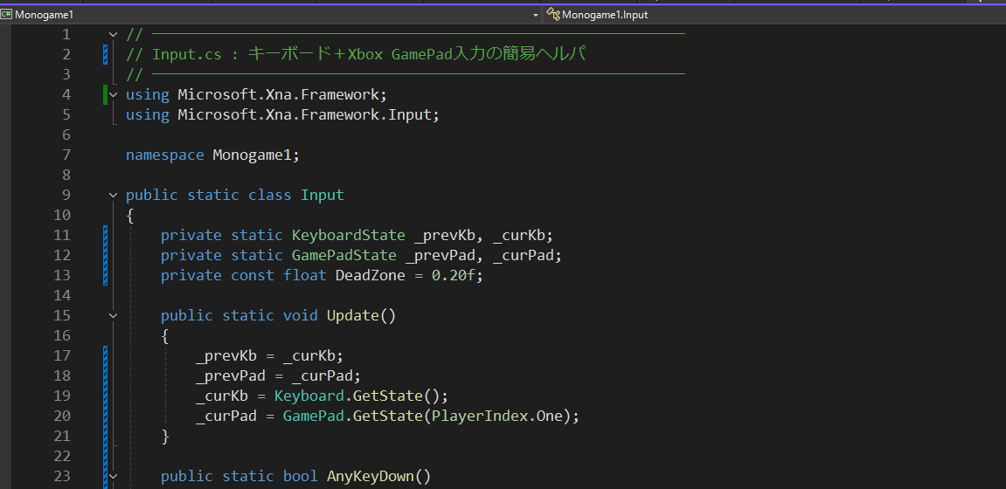Click the green change marker at line 4
This screenshot has width=1006, height=489.
tap(105, 94)
